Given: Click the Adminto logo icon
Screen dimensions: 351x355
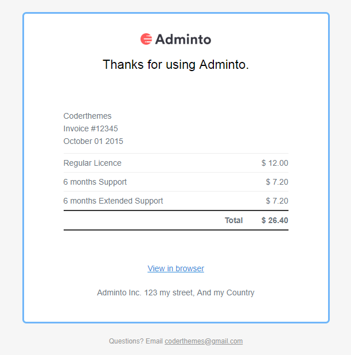Looking at the screenshot, I should click(x=146, y=39).
